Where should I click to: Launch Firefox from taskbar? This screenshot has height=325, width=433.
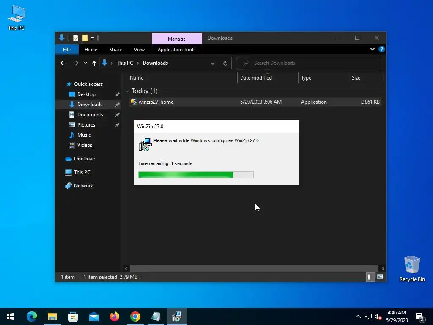[x=114, y=317]
